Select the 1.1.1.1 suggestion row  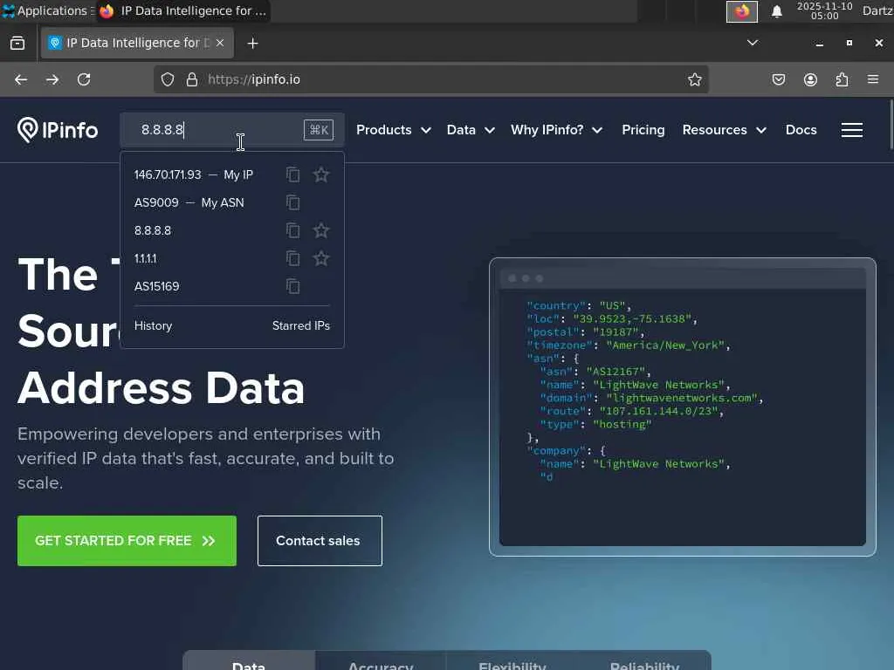[146, 258]
